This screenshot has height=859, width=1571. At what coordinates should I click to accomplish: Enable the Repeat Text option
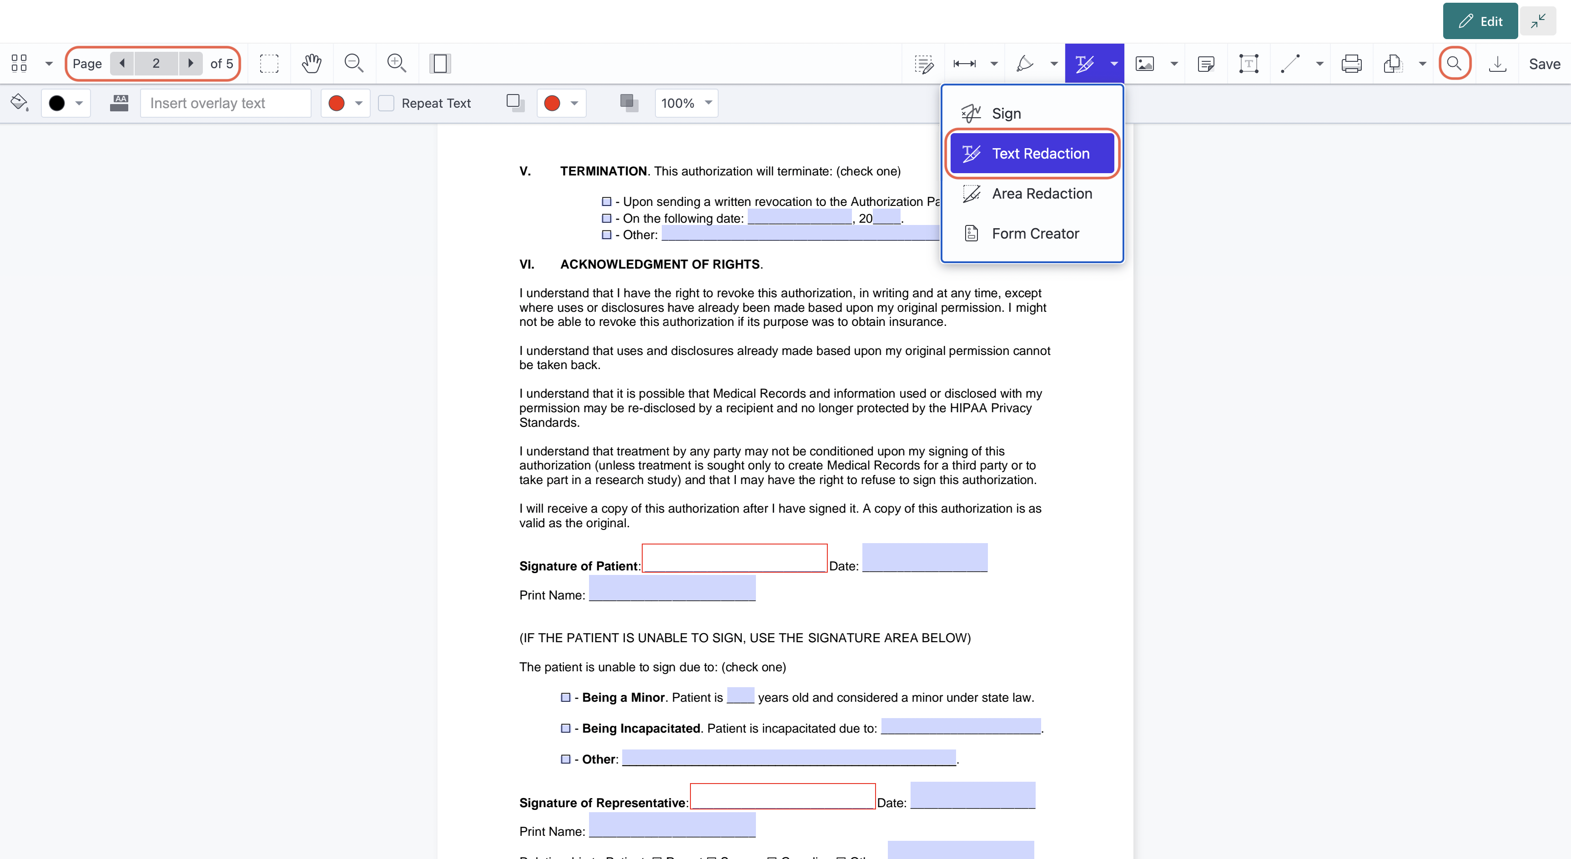386,103
